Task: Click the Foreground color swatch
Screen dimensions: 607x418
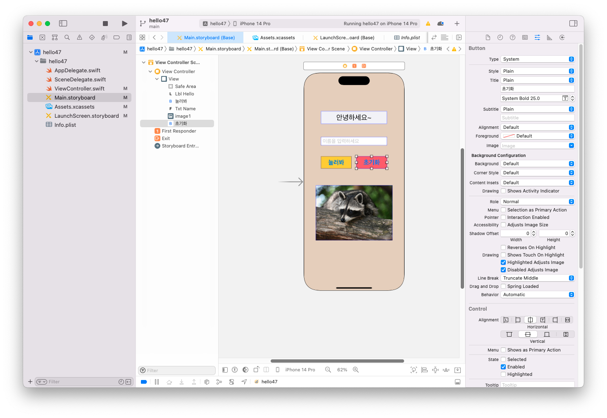Action: tap(509, 136)
